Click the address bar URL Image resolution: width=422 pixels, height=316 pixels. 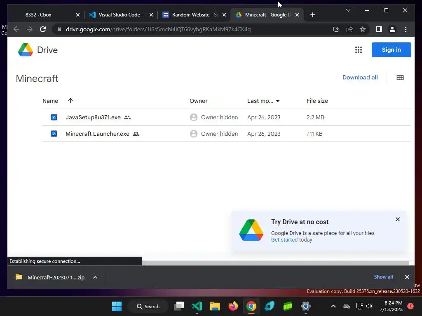[158, 29]
